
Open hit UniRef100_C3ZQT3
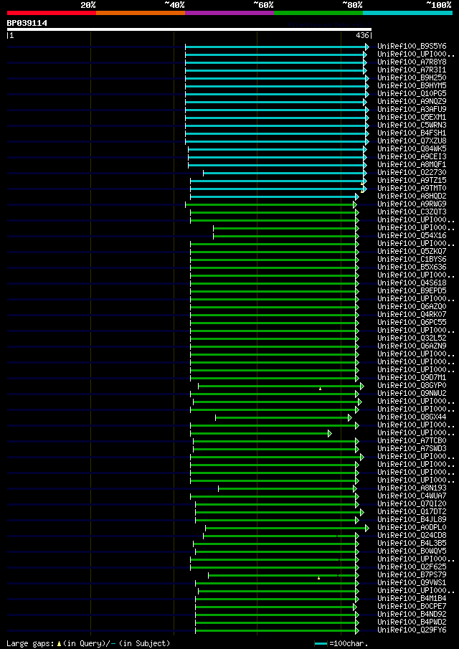point(412,212)
